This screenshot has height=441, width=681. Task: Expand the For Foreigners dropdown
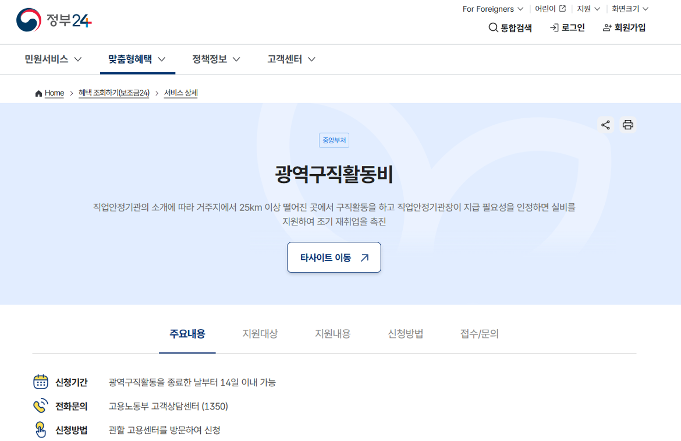tap(492, 9)
